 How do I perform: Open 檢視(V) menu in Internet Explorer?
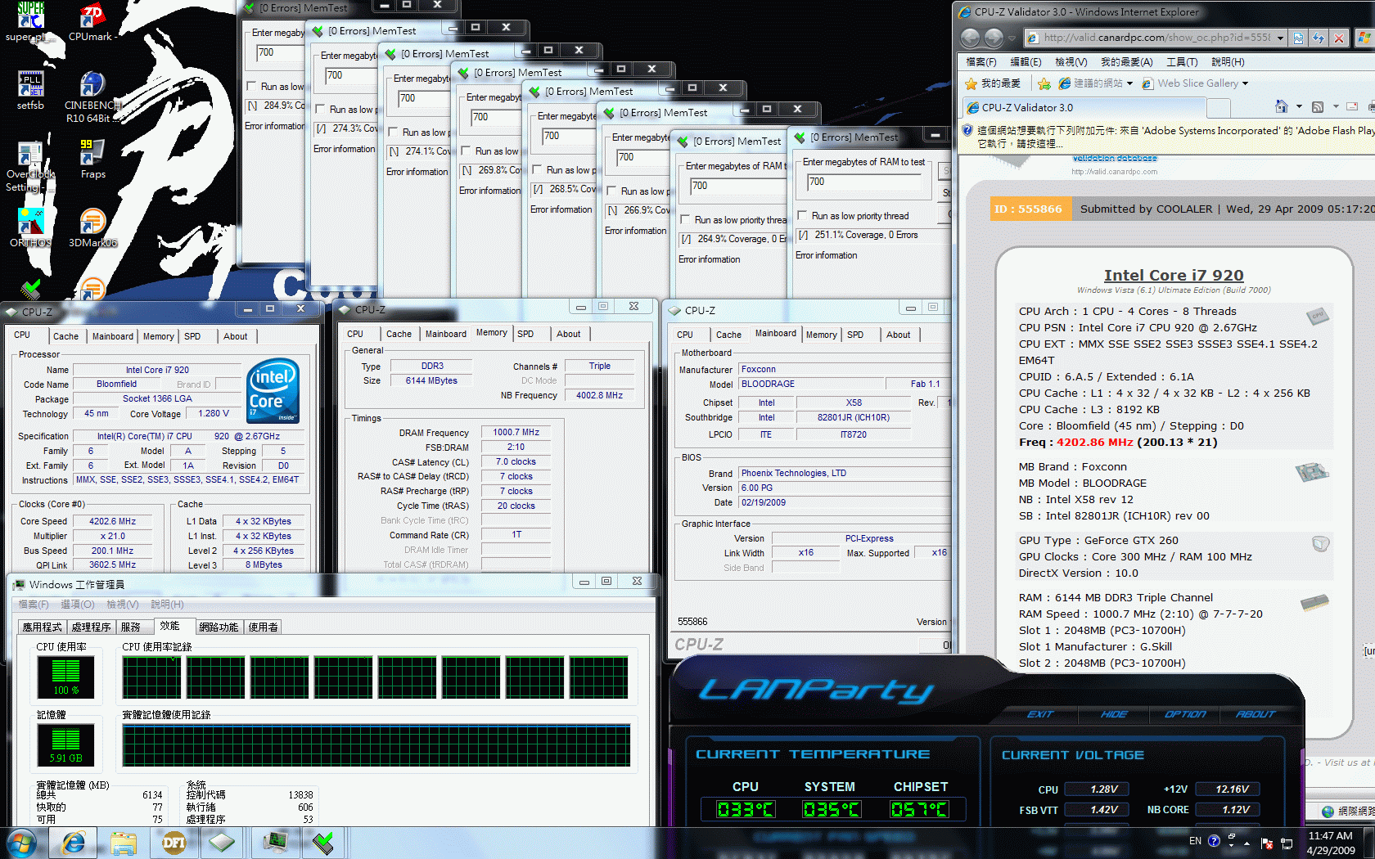click(x=1071, y=61)
